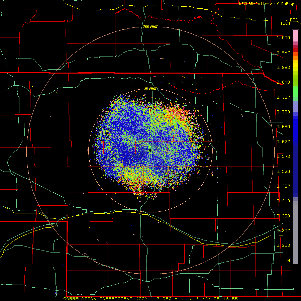
Task: Pick the pink swatch atop the color bar
Action: (x=295, y=35)
